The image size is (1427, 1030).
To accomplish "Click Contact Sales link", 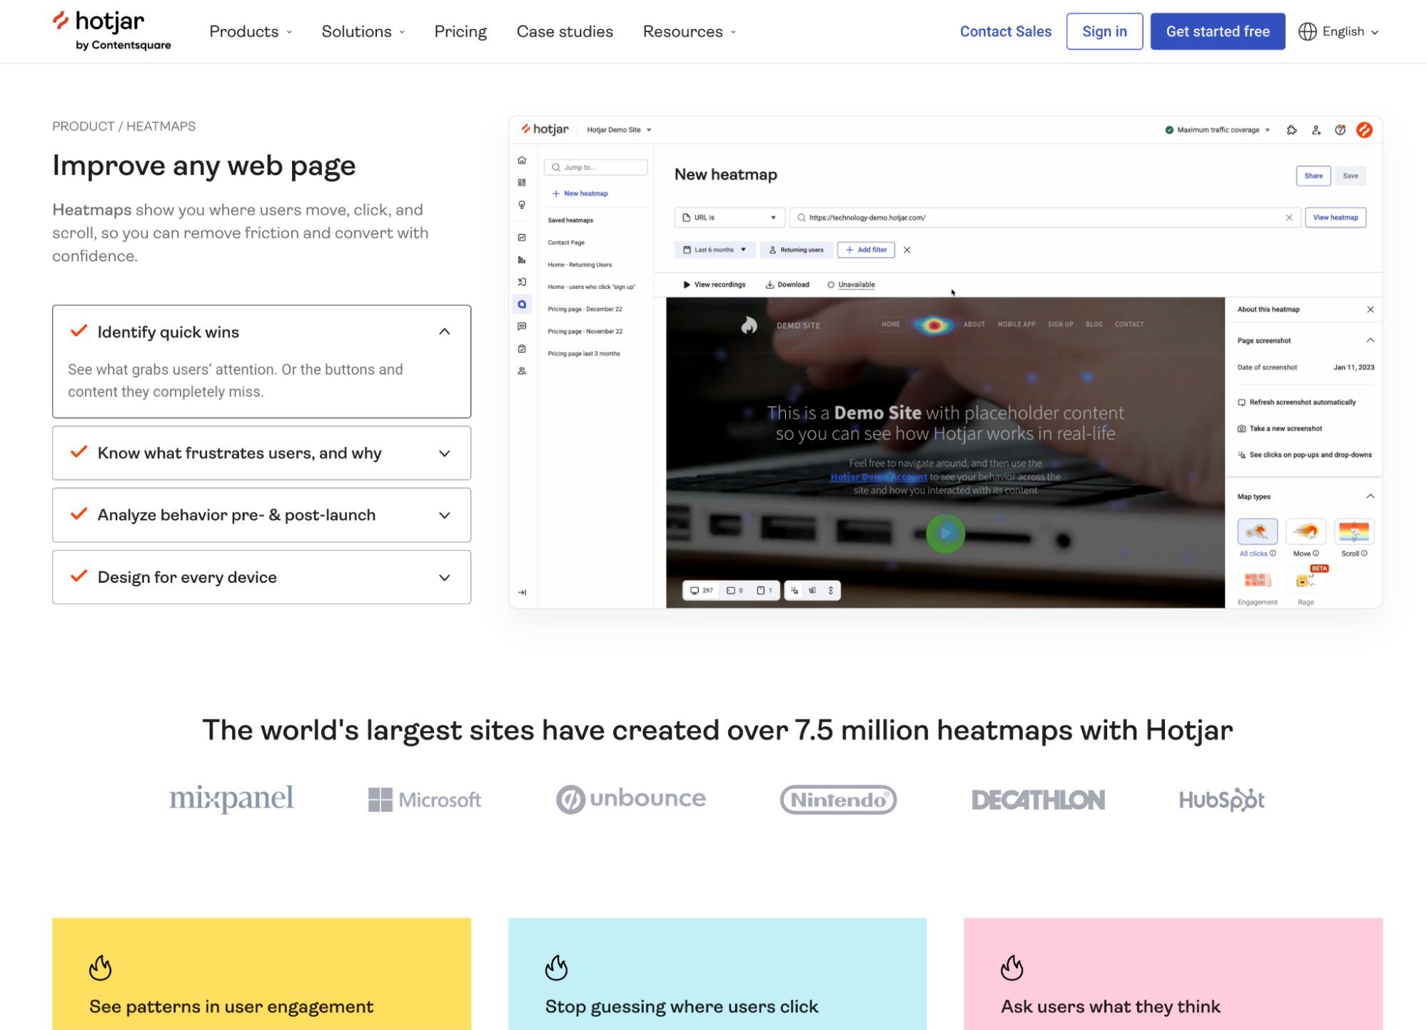I will [x=1005, y=31].
